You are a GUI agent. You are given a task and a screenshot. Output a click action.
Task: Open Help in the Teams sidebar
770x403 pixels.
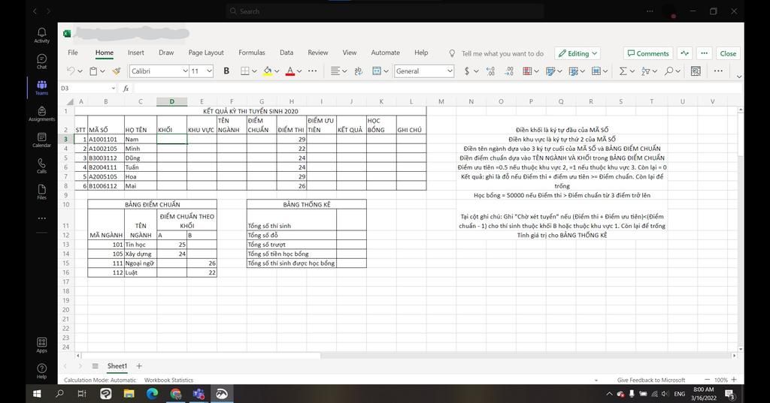pos(42,371)
